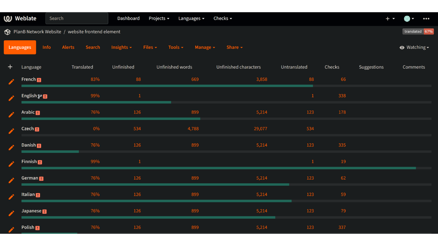Click the alert badge next to Arabic

tap(38, 113)
